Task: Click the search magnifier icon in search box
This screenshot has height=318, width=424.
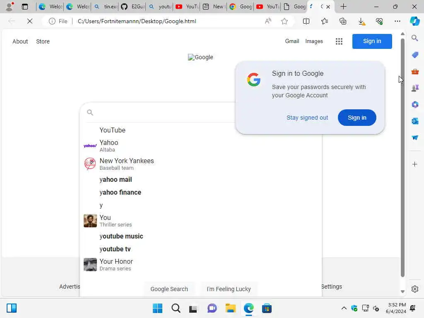Action: coord(90,113)
